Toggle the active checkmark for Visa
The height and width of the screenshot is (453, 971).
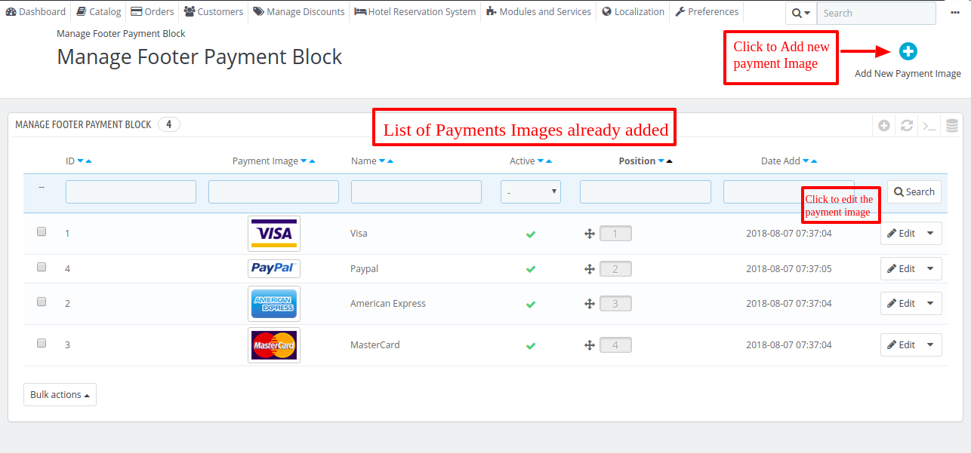[531, 234]
